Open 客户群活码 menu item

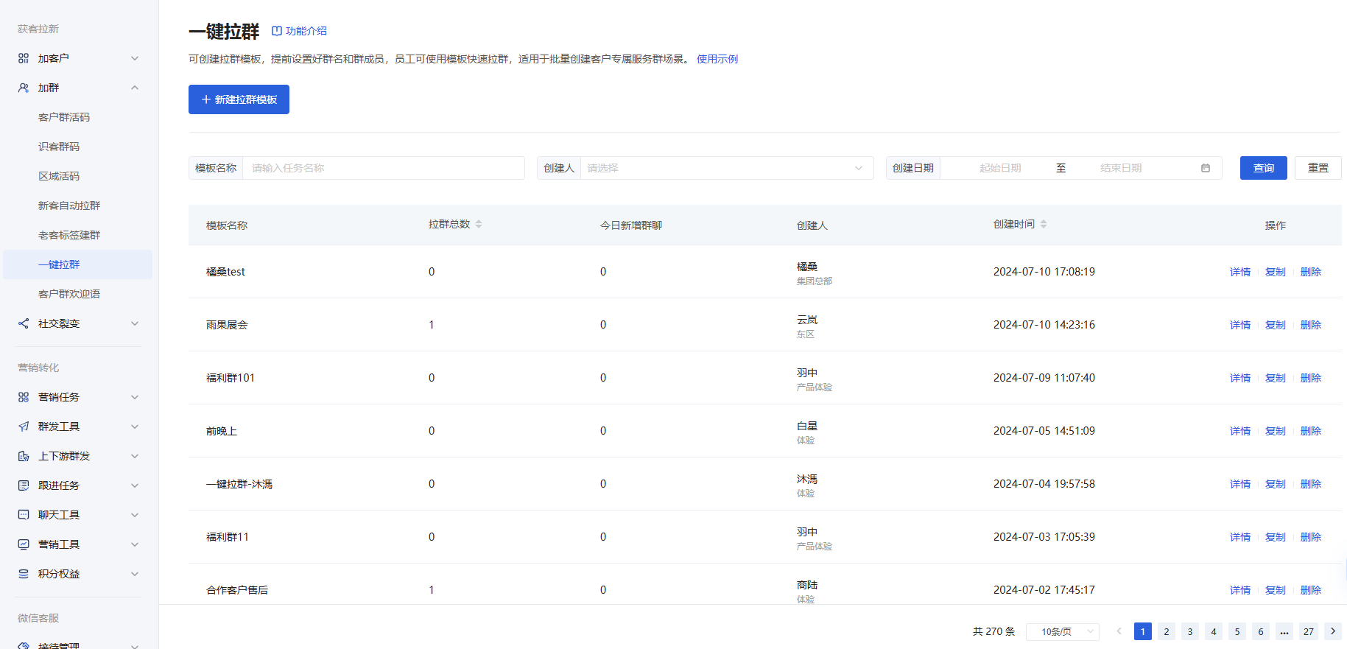click(64, 117)
